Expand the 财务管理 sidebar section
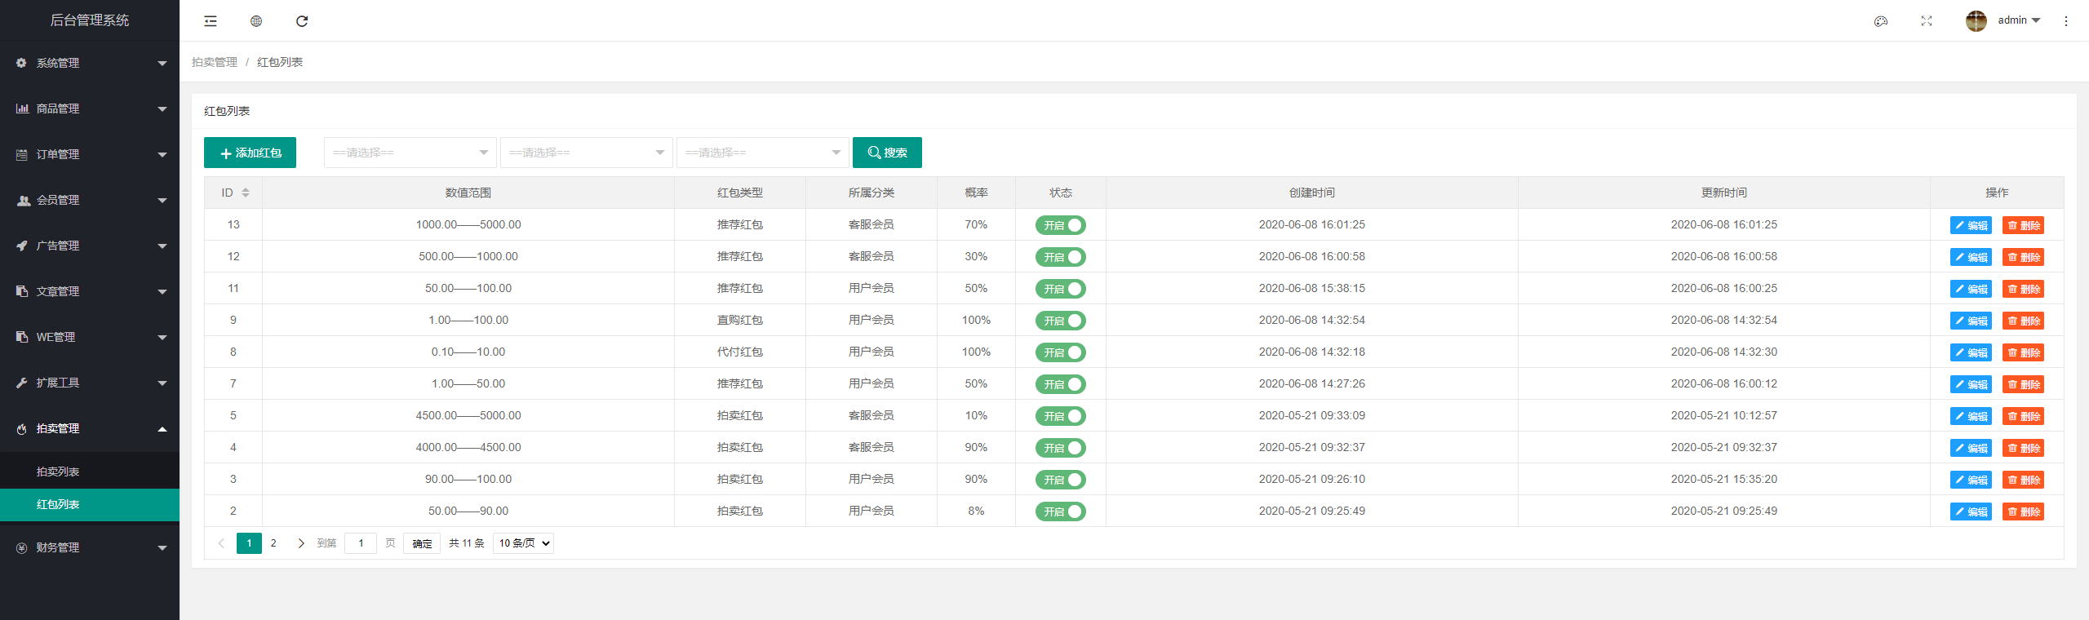 click(x=90, y=547)
